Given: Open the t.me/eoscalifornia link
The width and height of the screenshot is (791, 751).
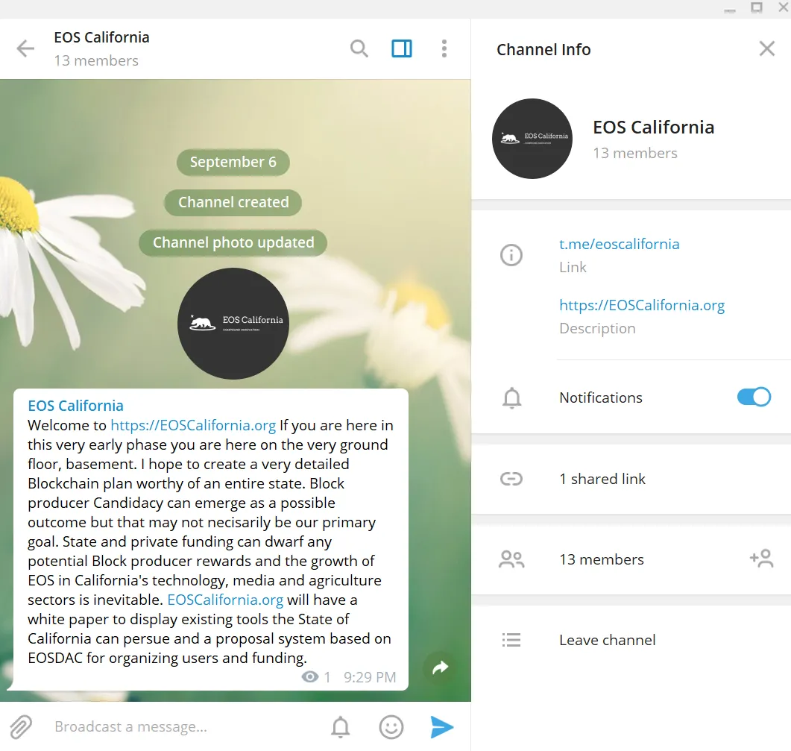Looking at the screenshot, I should [619, 245].
